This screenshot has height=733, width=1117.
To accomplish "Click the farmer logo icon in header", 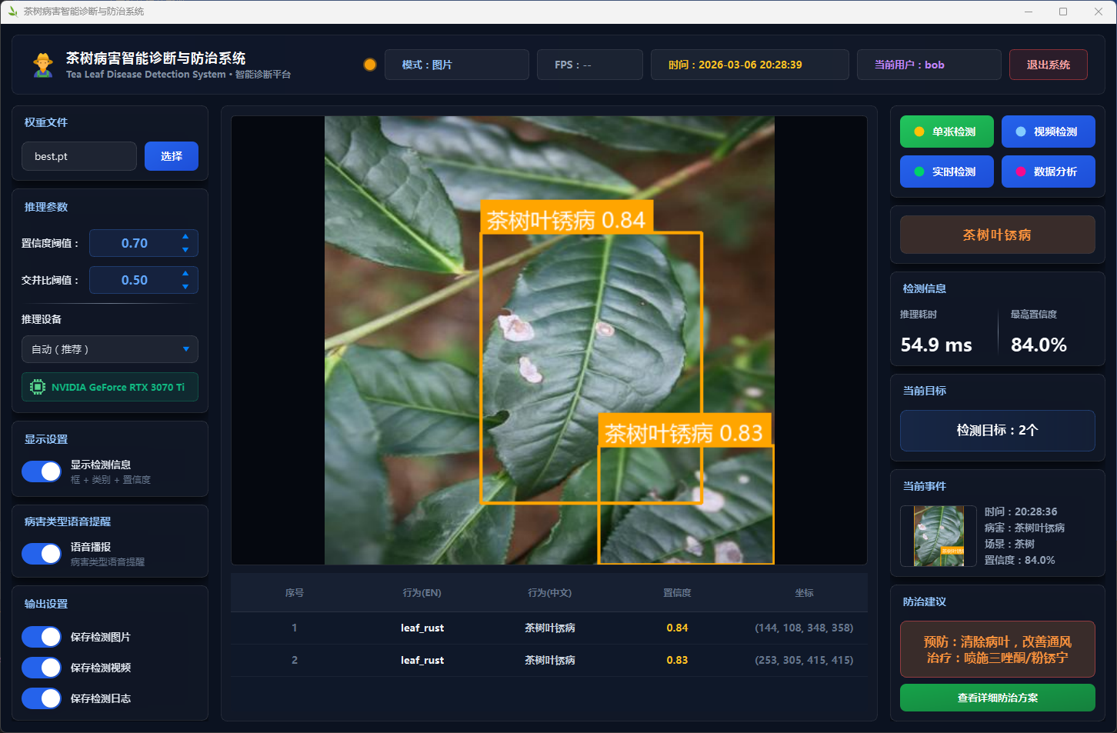I will pos(43,65).
